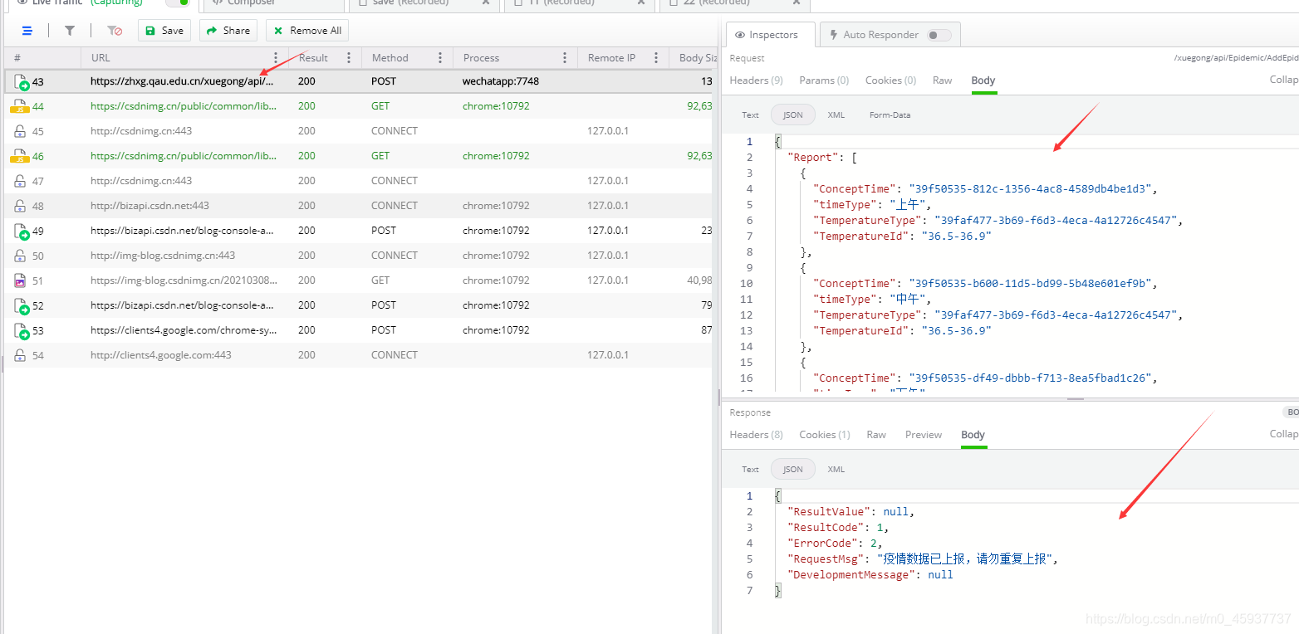Open the response Raw tab

pyautogui.click(x=876, y=435)
